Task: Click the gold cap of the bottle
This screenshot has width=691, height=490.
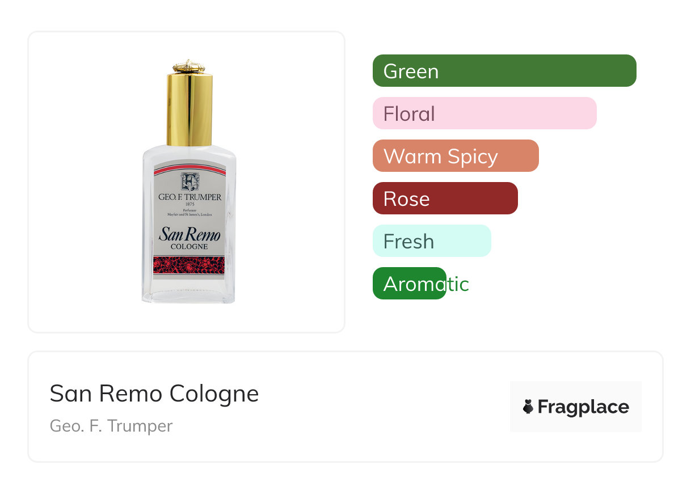Action: 189,109
